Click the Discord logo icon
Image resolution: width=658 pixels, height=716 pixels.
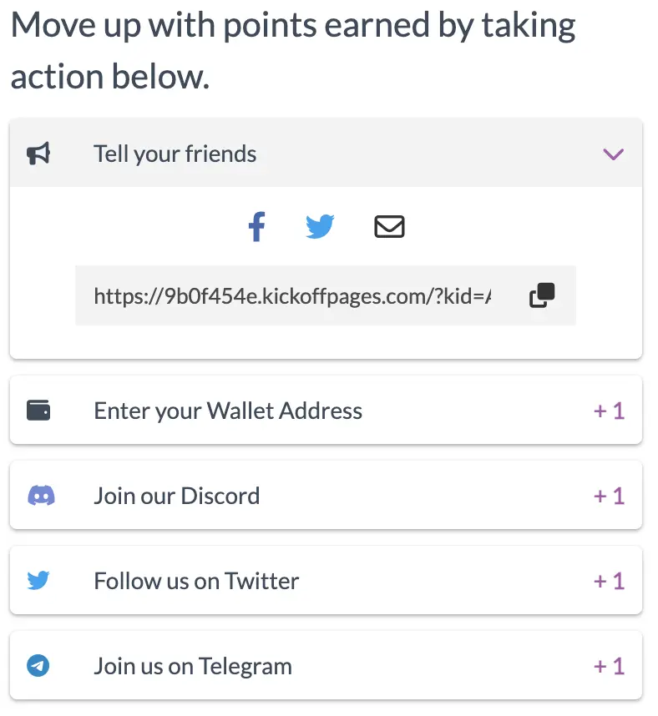pyautogui.click(x=41, y=496)
